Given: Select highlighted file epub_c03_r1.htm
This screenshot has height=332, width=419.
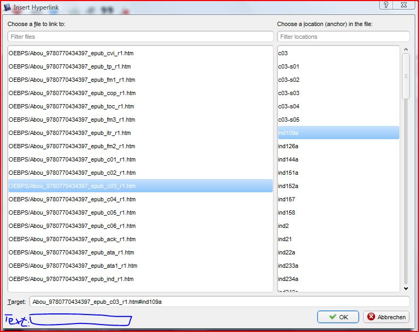Looking at the screenshot, I should coord(140,186).
